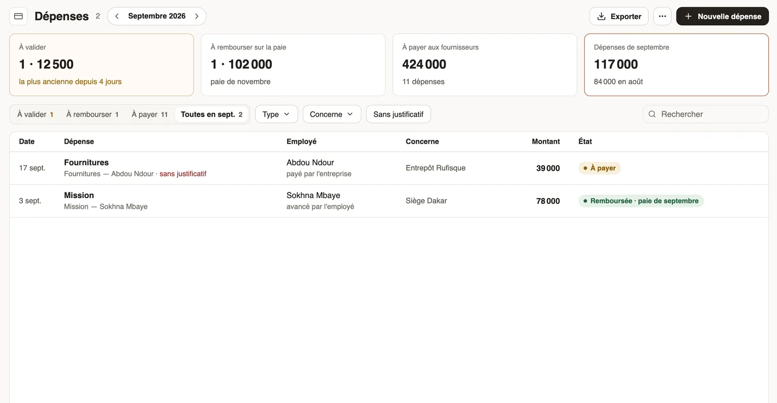Click the État column header
Viewport: 777px width, 403px height.
585,141
